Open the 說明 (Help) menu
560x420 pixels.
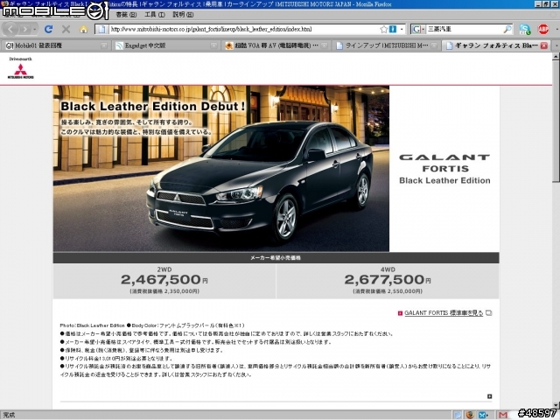[183, 15]
